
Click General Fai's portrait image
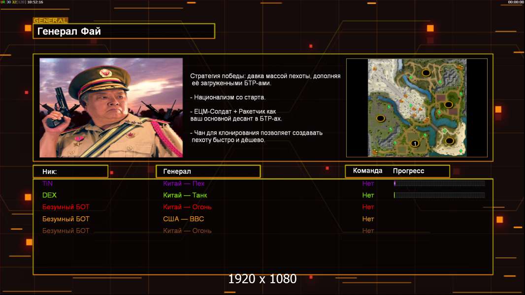[111, 108]
